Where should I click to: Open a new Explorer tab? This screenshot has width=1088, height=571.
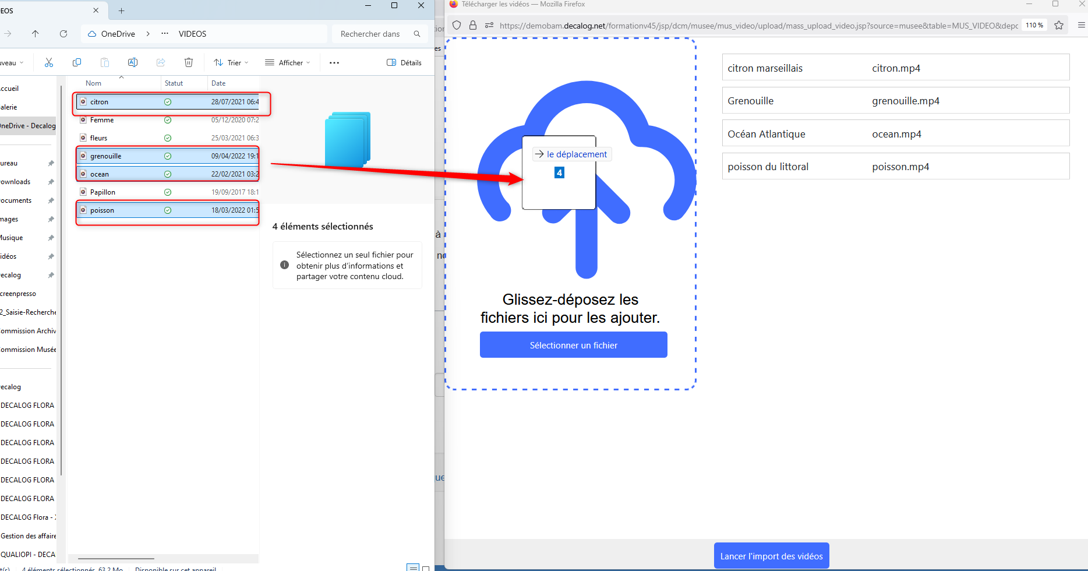point(121,10)
